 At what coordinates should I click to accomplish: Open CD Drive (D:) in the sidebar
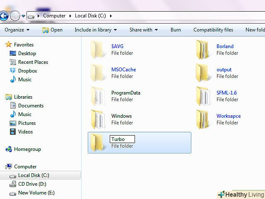pos(32,184)
